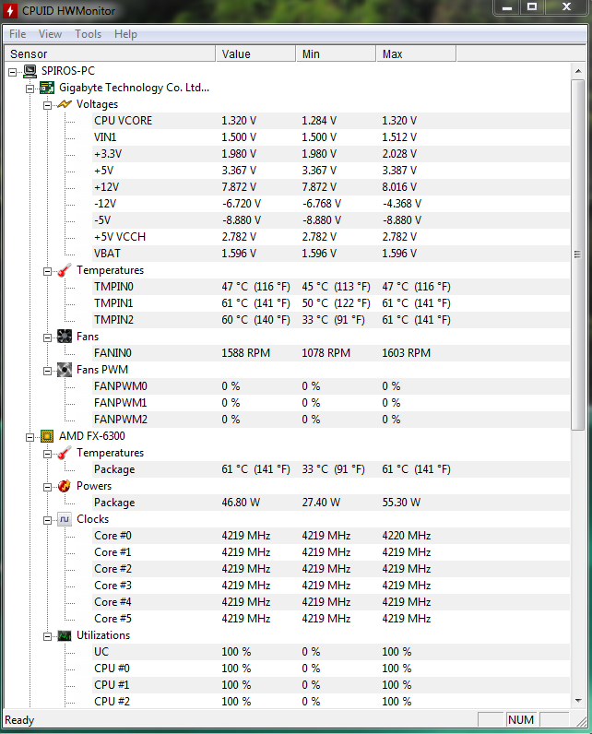This screenshot has height=734, width=592.
Task: Click the Gigabyte motherboard icon
Action: (x=47, y=88)
